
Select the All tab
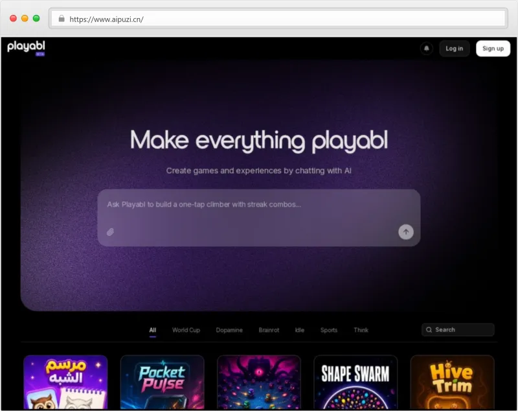tap(153, 330)
